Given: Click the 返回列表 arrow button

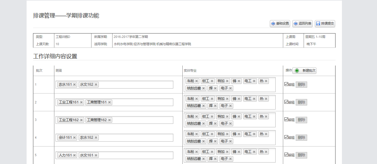Looking at the screenshot, I should [302, 24].
